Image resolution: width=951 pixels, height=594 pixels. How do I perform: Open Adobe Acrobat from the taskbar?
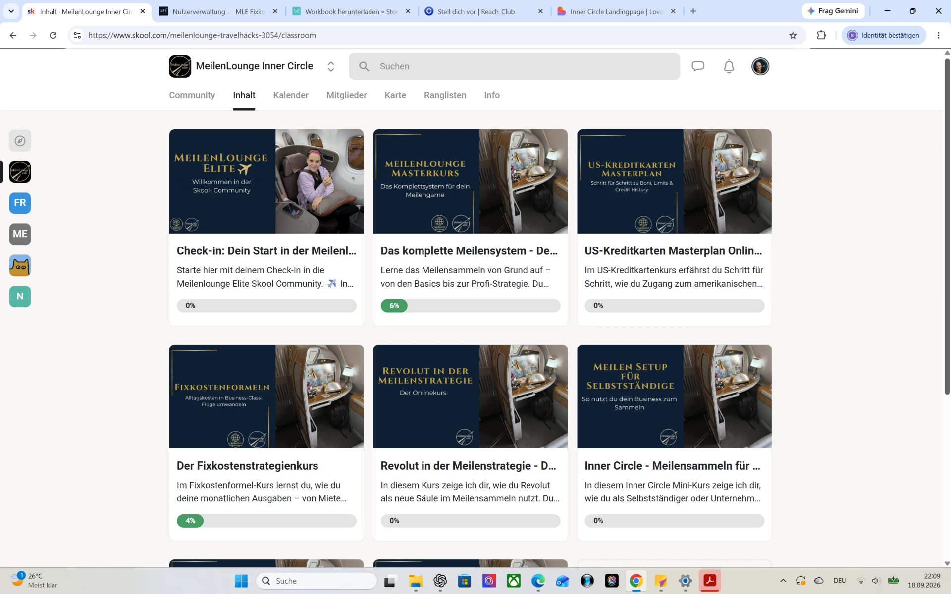(710, 581)
